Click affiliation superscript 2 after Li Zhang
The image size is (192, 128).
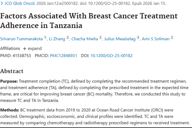68,38
